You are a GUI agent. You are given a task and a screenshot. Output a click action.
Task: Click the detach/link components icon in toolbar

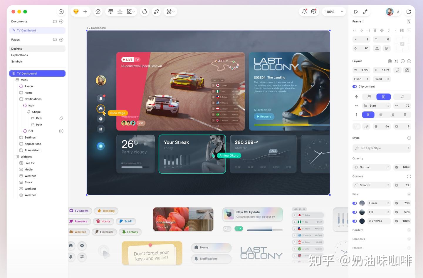click(x=156, y=12)
